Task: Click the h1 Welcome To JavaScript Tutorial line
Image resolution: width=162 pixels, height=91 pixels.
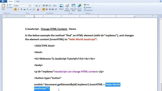Action: click(x=65, y=59)
